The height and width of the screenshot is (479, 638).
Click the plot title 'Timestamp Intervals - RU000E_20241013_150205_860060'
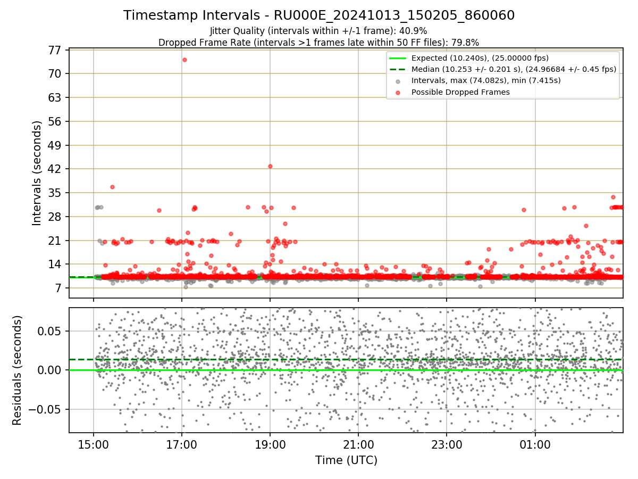[319, 15]
